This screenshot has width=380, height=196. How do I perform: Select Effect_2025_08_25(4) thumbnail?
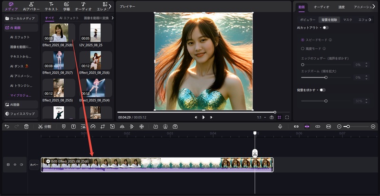(x=96, y=88)
